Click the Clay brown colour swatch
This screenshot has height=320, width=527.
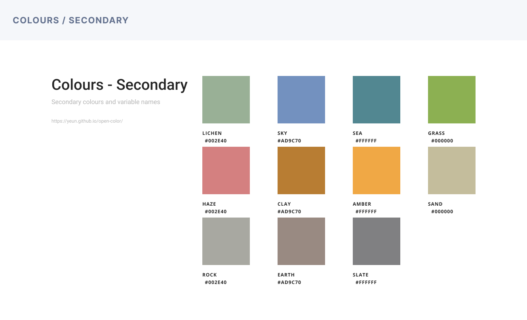301,170
